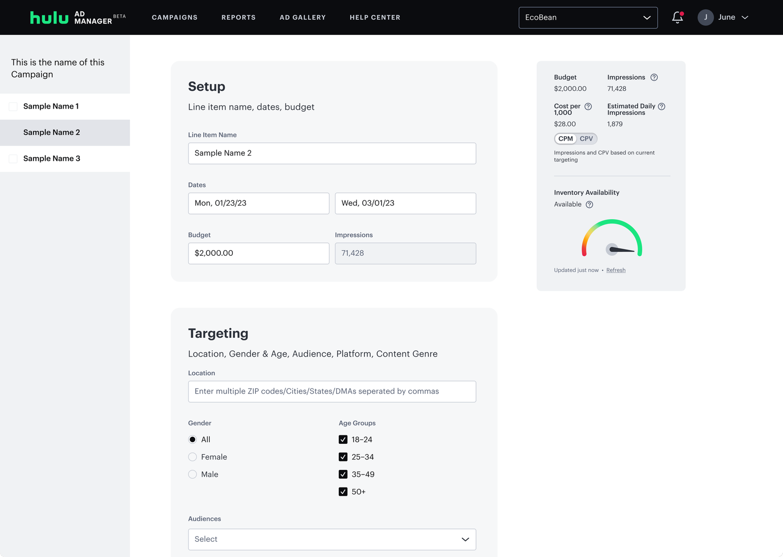
Task: Open the Estimated Daily Impressions help icon
Action: pos(661,106)
